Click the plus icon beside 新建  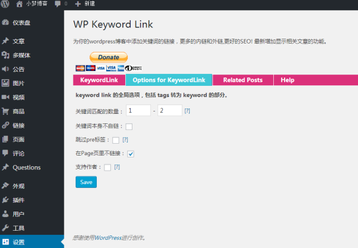point(78,4)
